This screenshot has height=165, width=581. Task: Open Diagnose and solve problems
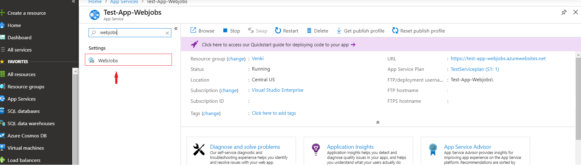245,147
